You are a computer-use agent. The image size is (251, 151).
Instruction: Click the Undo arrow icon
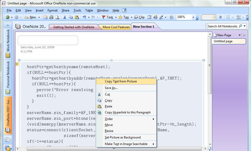tap(84, 17)
